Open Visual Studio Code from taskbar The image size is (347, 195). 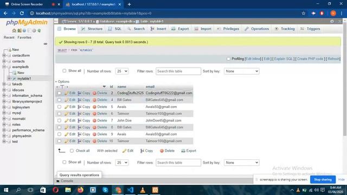(130, 190)
